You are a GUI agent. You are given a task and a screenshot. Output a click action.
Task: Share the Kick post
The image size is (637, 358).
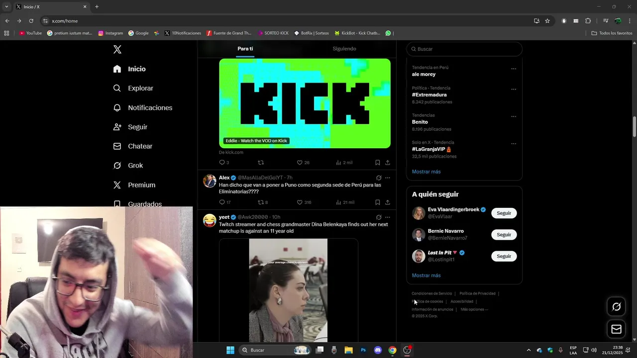[x=388, y=163]
